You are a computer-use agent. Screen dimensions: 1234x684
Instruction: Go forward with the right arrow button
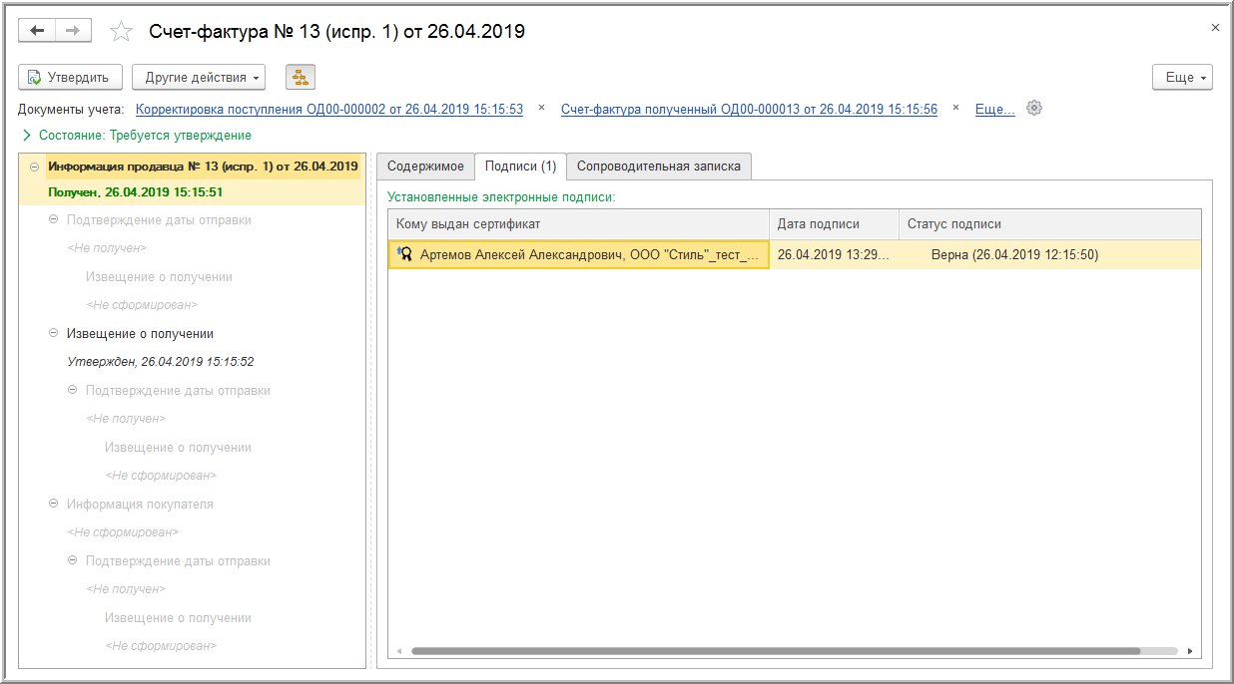(x=73, y=31)
